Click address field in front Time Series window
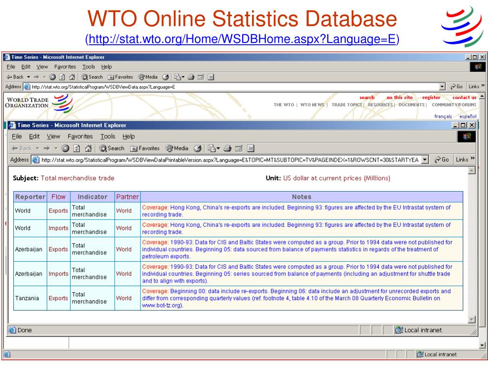The height and width of the screenshot is (366, 488). coord(230,160)
